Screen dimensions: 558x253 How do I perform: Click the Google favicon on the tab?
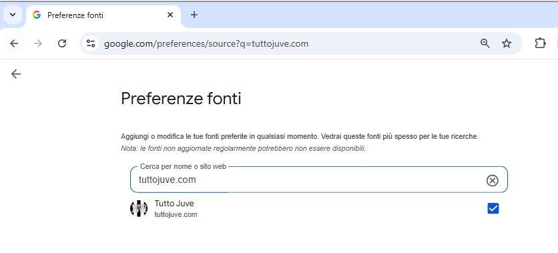pyautogui.click(x=36, y=15)
